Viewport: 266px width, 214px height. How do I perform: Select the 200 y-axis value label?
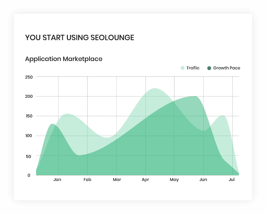tap(29, 97)
